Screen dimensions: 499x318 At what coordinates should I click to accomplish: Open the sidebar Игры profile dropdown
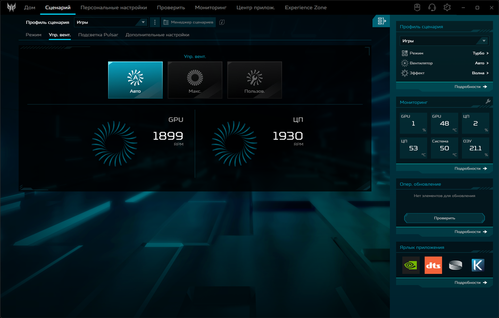pos(444,41)
